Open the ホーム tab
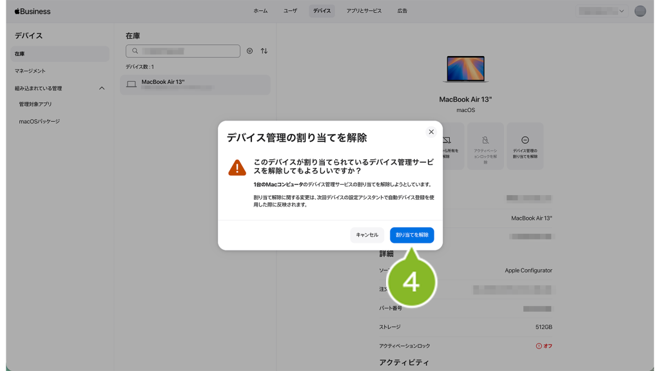The width and height of the screenshot is (660, 371). pos(260,11)
